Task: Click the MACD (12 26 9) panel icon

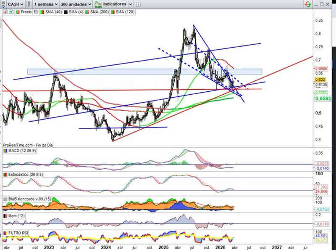Action: [x=5, y=151]
